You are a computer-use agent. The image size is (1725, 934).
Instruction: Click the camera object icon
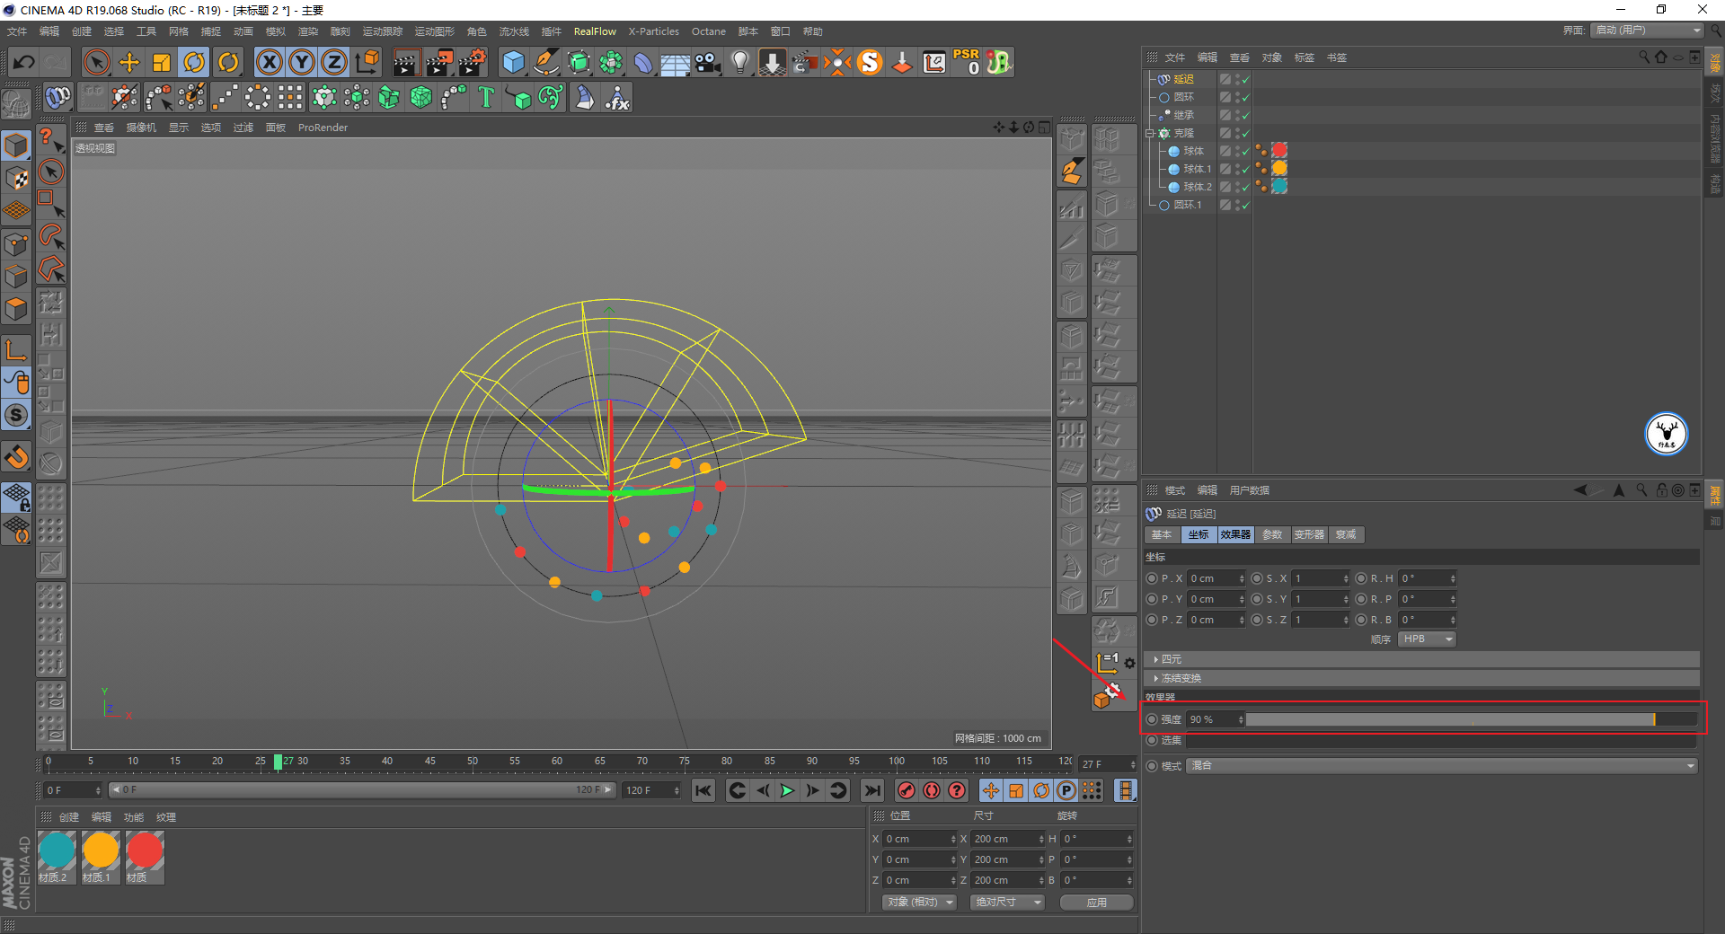pos(708,62)
